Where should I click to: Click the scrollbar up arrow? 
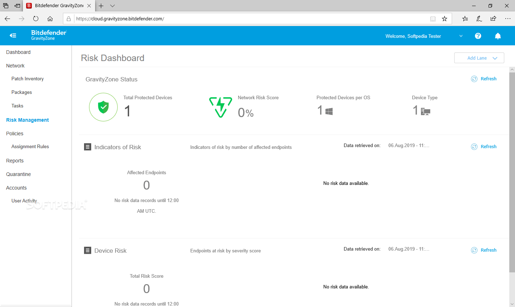tap(512, 70)
